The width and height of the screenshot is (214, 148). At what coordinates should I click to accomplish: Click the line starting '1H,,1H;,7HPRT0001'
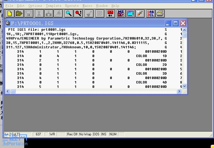[x=42, y=34]
